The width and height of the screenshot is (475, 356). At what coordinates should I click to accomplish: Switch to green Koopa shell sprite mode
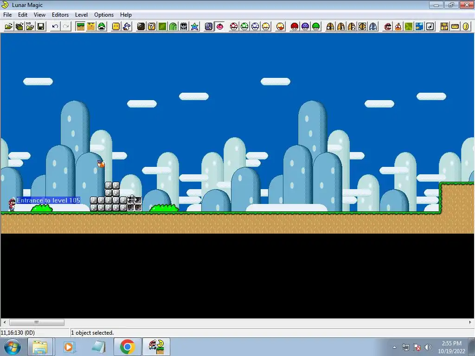(102, 26)
